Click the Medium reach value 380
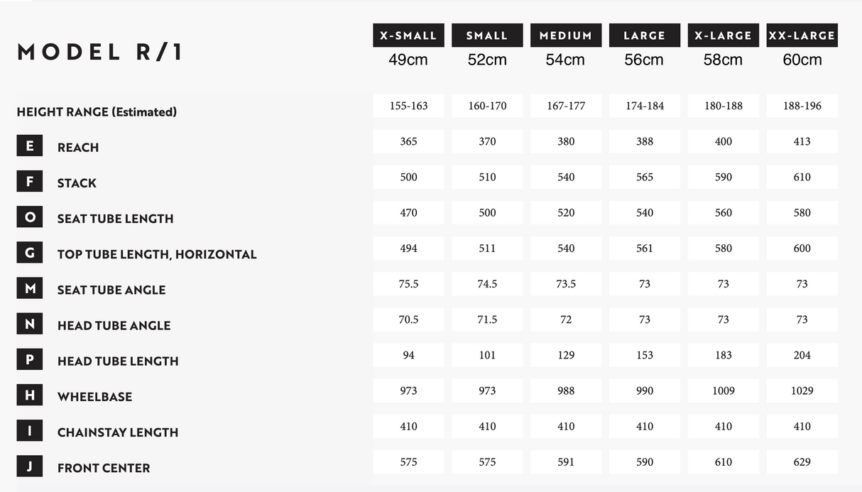The height and width of the screenshot is (492, 862). tap(566, 141)
